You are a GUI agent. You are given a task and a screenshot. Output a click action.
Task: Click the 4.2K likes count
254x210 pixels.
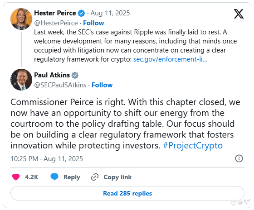[x=31, y=177]
